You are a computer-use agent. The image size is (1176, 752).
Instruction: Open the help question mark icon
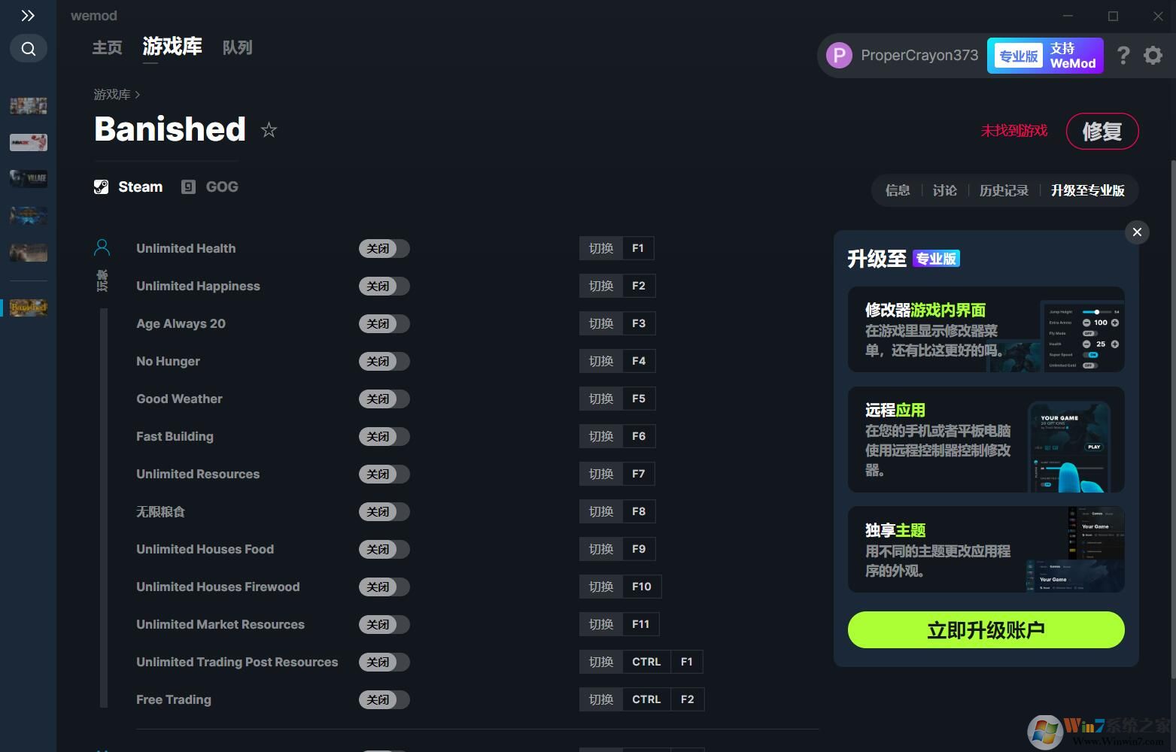[x=1123, y=56]
